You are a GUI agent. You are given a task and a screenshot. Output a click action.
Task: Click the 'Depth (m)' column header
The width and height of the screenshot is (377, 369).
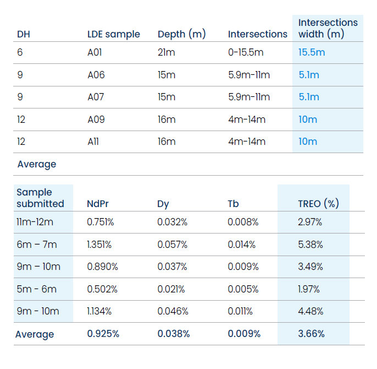click(x=181, y=34)
